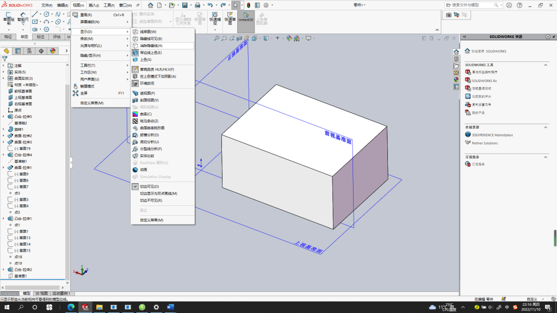Open DisplayManager color-wheel tab icon
Viewport: 557px width, 313px height.
coord(53,51)
